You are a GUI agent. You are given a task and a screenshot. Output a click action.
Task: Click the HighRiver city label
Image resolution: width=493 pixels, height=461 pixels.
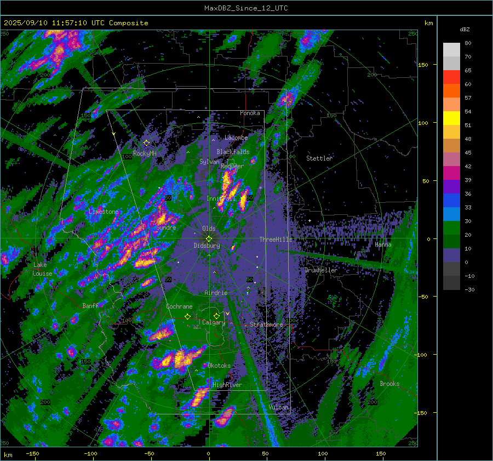227,385
